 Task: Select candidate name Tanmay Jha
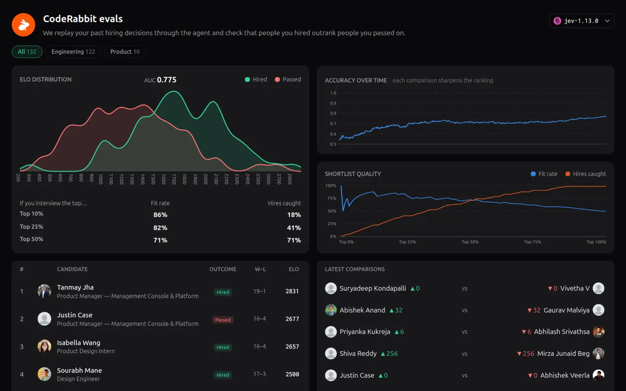coord(75,287)
